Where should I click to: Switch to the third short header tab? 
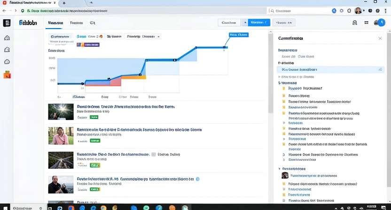pos(93,23)
